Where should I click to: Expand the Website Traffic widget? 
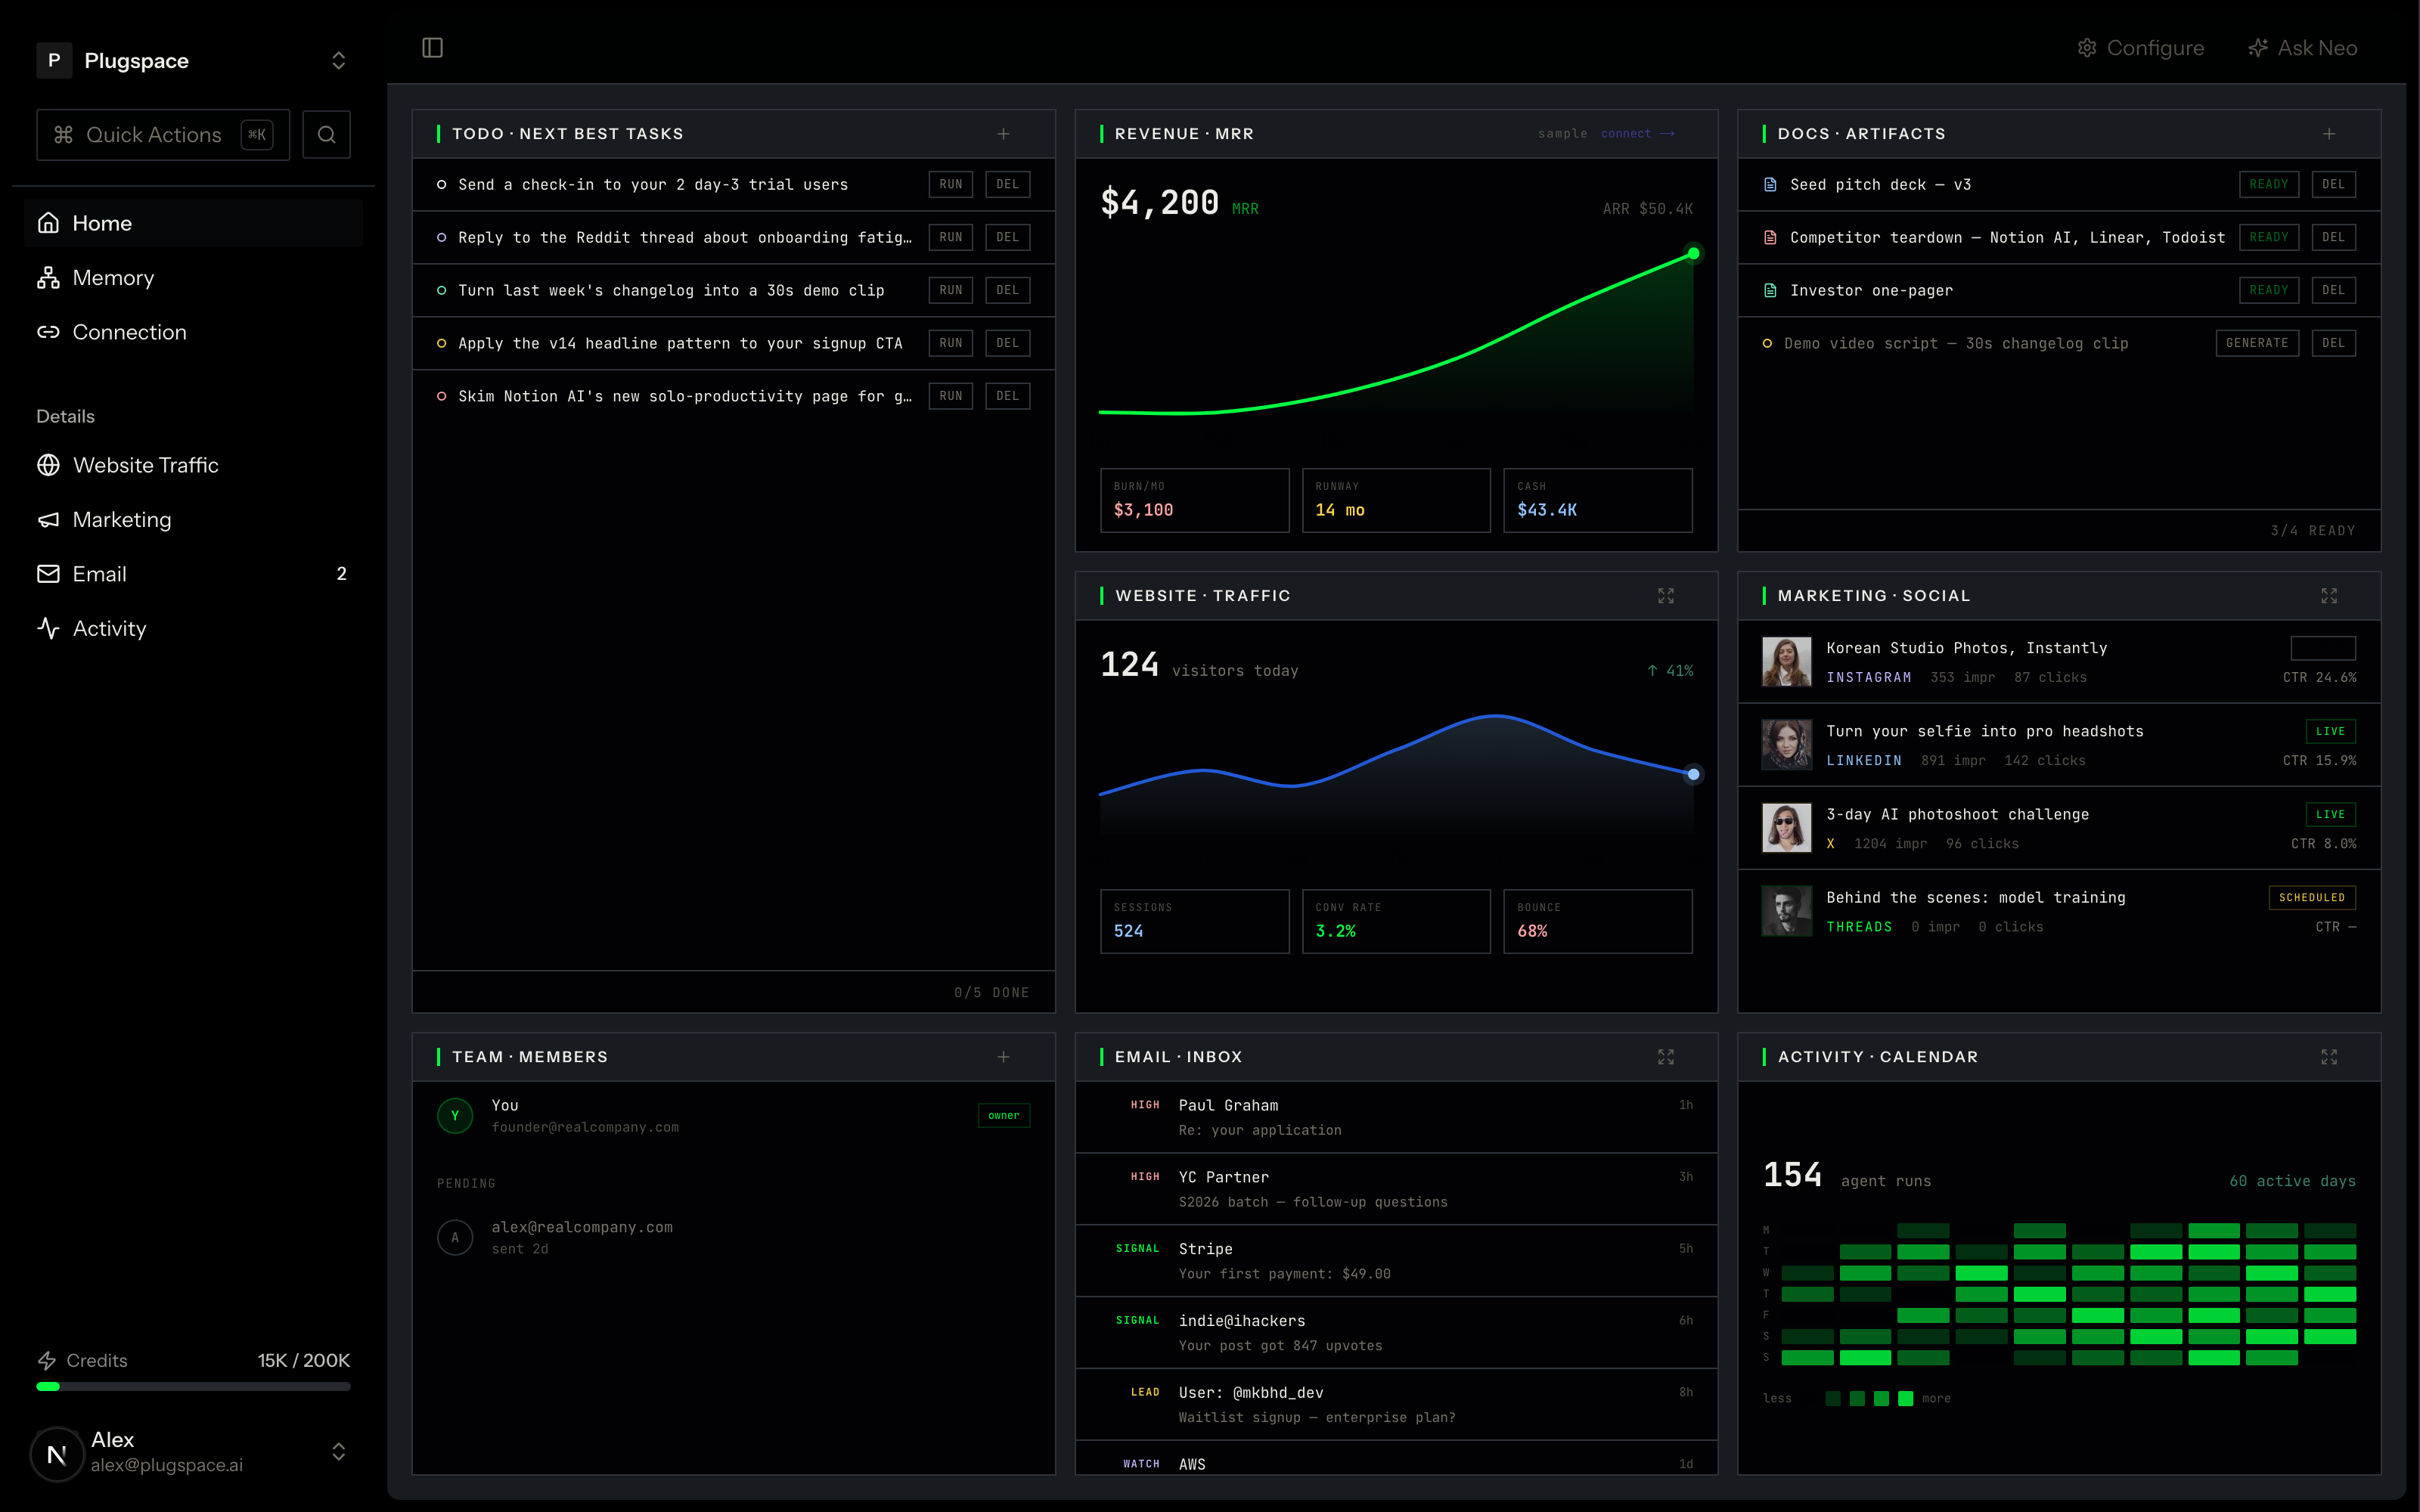point(1665,596)
